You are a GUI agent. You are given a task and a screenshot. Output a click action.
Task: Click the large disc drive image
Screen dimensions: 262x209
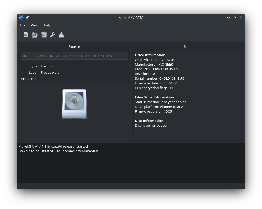click(x=74, y=104)
